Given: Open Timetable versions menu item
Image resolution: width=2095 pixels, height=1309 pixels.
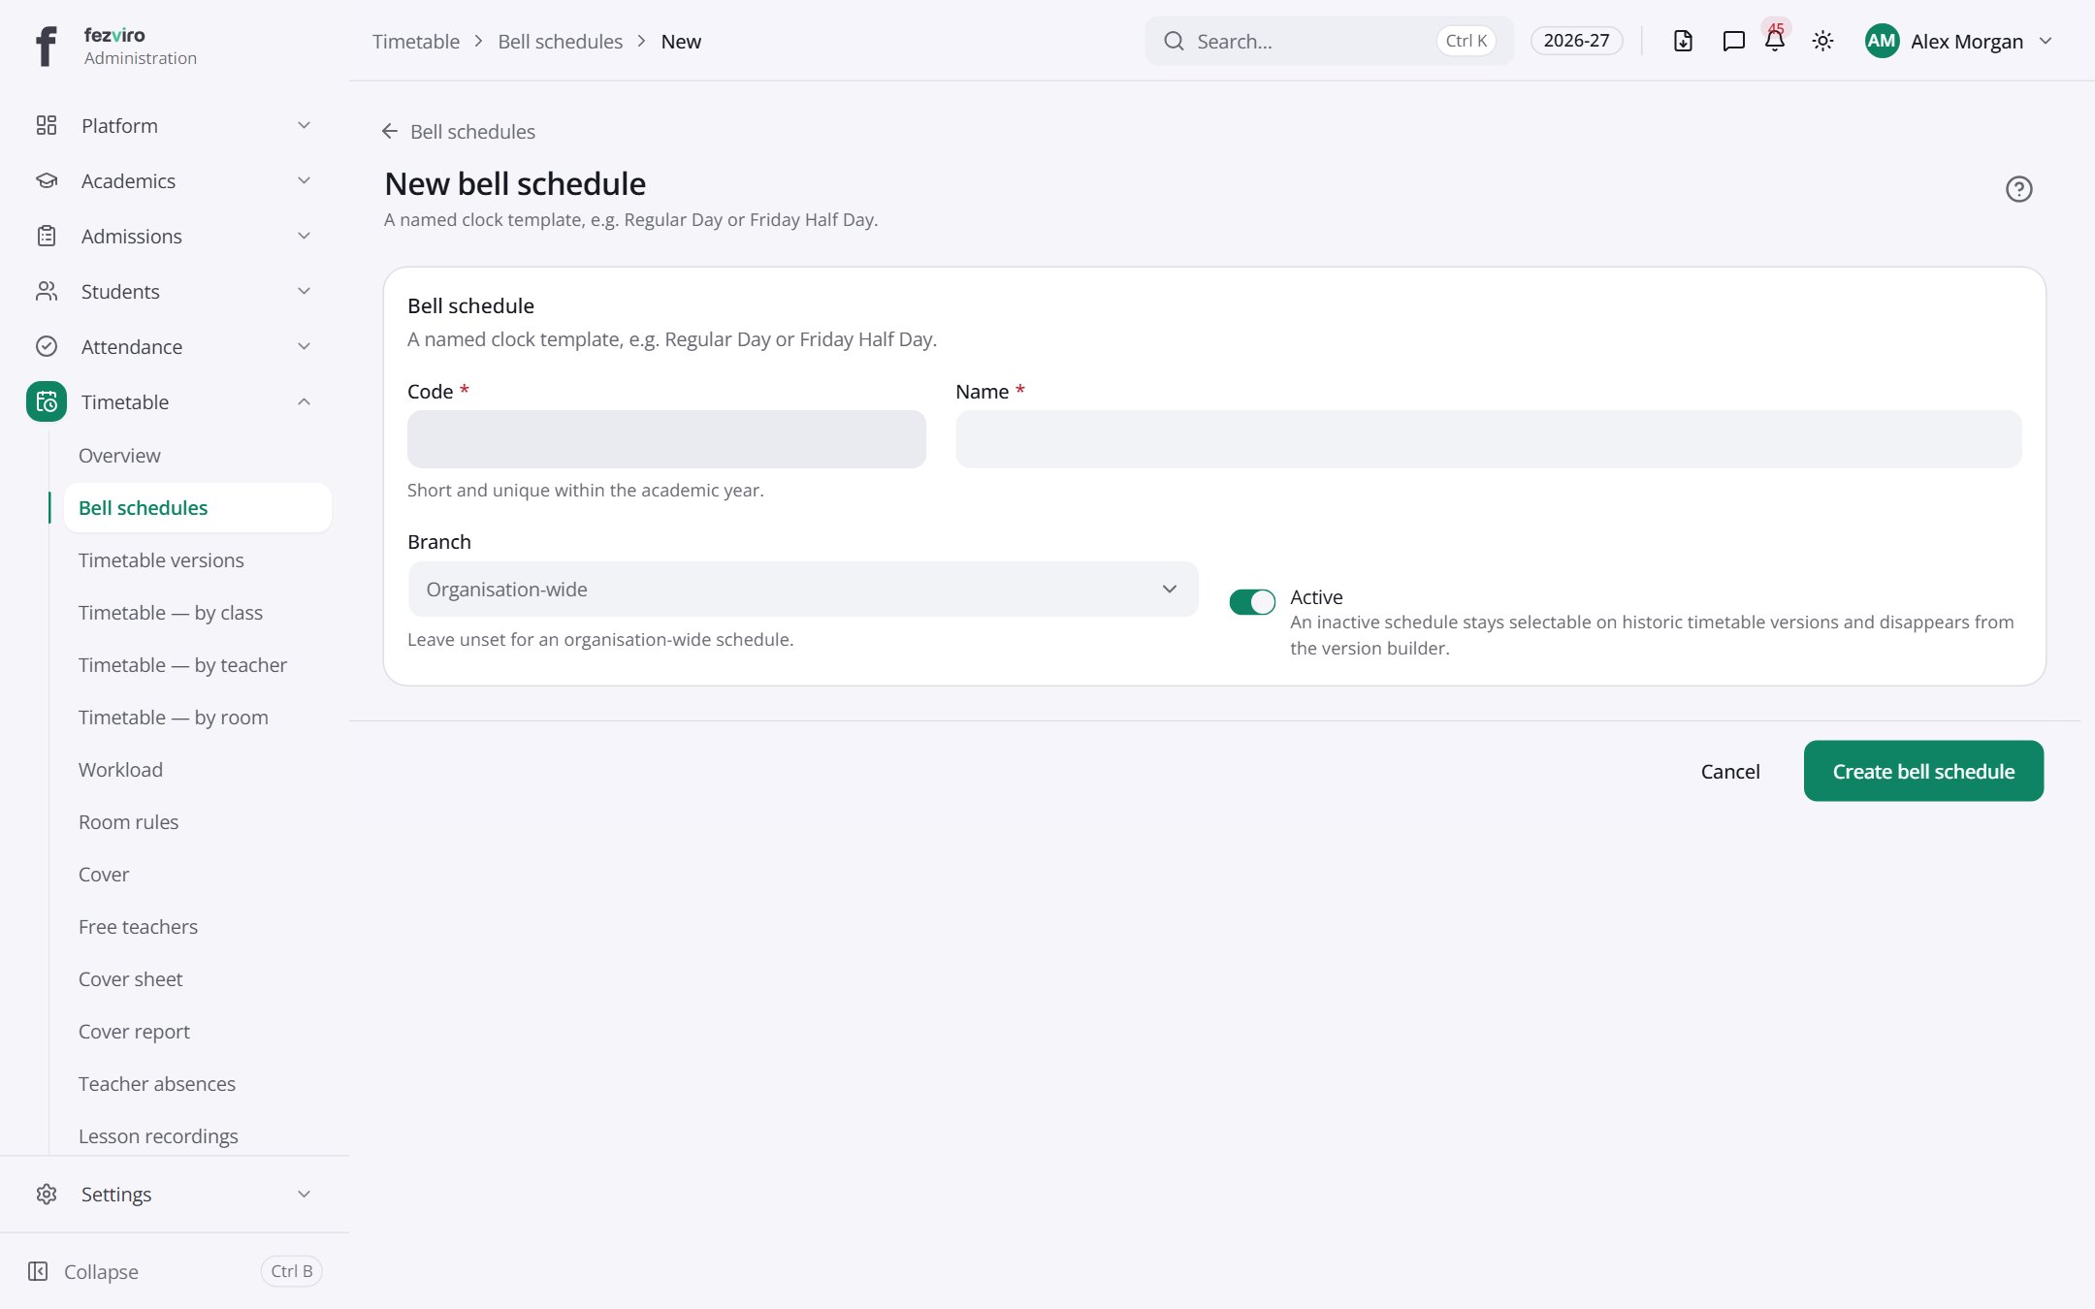Looking at the screenshot, I should (198, 560).
